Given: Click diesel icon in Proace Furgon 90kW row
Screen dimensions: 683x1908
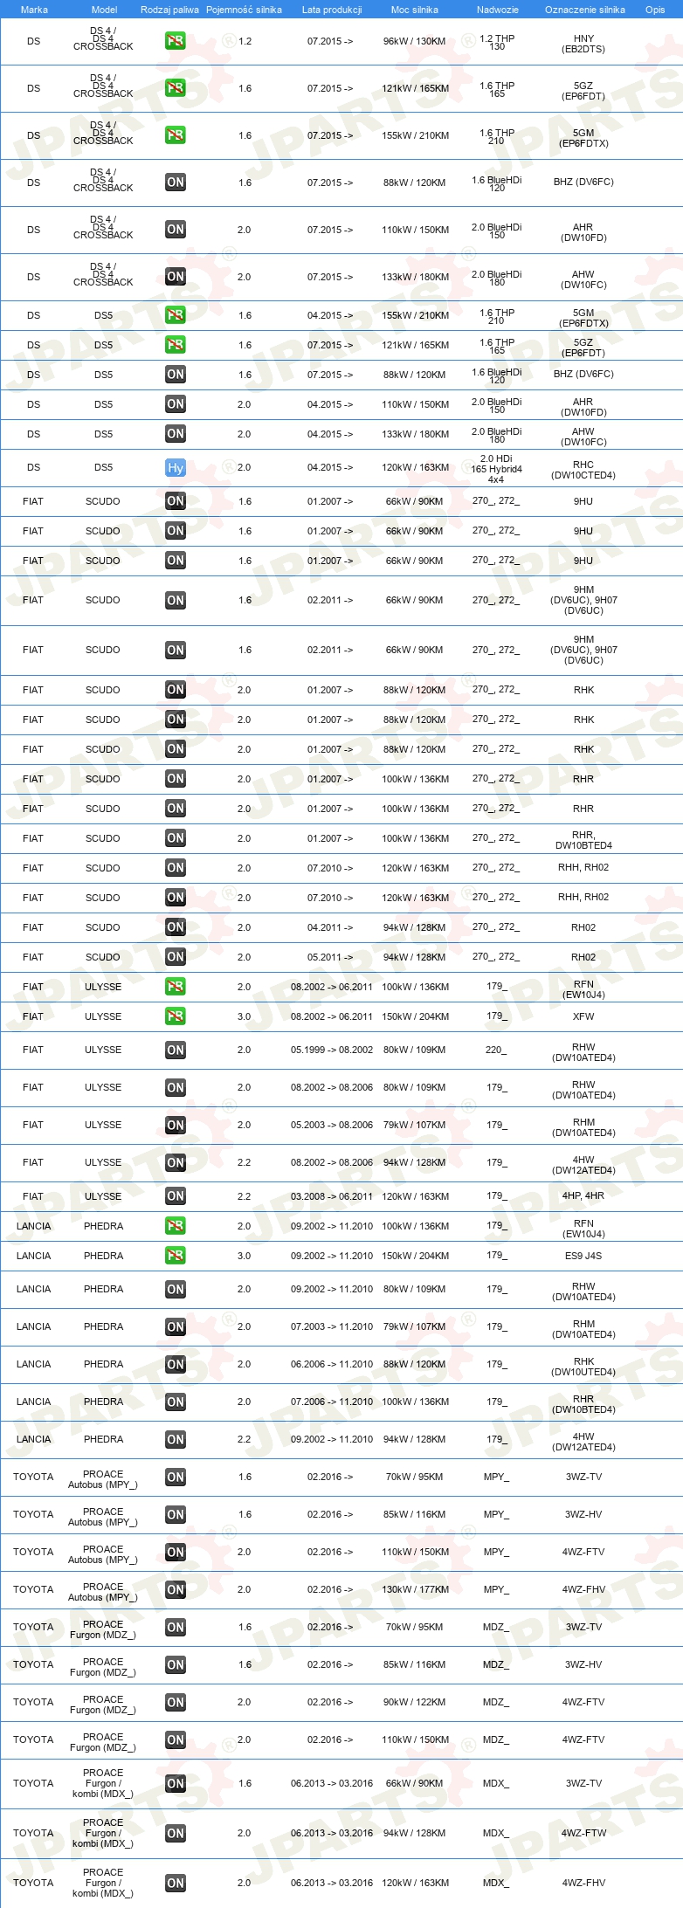Looking at the screenshot, I should [x=176, y=1703].
